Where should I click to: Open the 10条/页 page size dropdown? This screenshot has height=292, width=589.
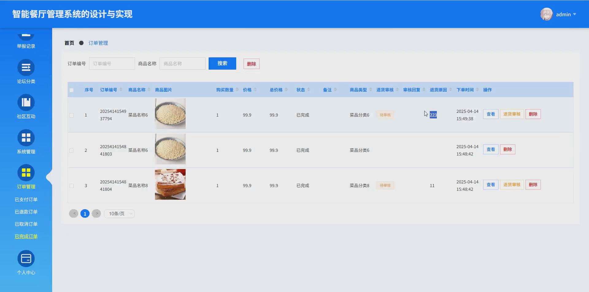click(x=119, y=213)
